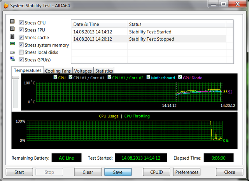This screenshot has height=181, width=249.
Task: Open the Preferences dialog
Action: [187, 172]
